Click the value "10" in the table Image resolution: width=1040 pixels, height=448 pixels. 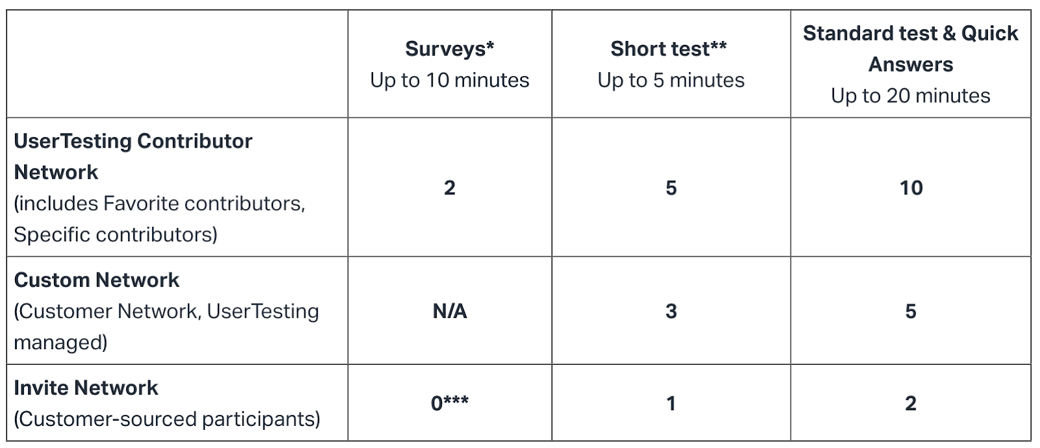911,188
